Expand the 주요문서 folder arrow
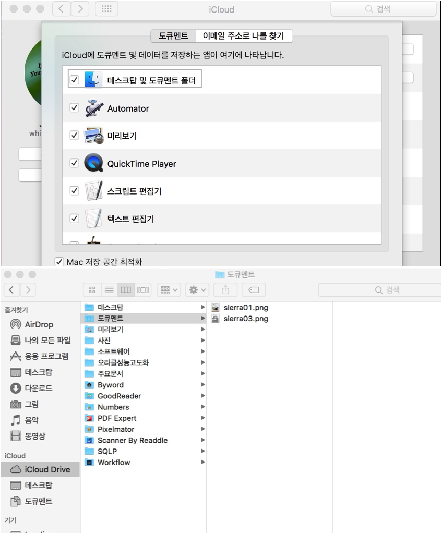Screen dimensions: 442x534 pos(203,373)
